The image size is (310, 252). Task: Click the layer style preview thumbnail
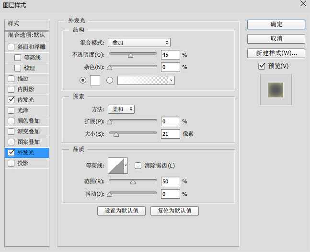(x=276, y=89)
